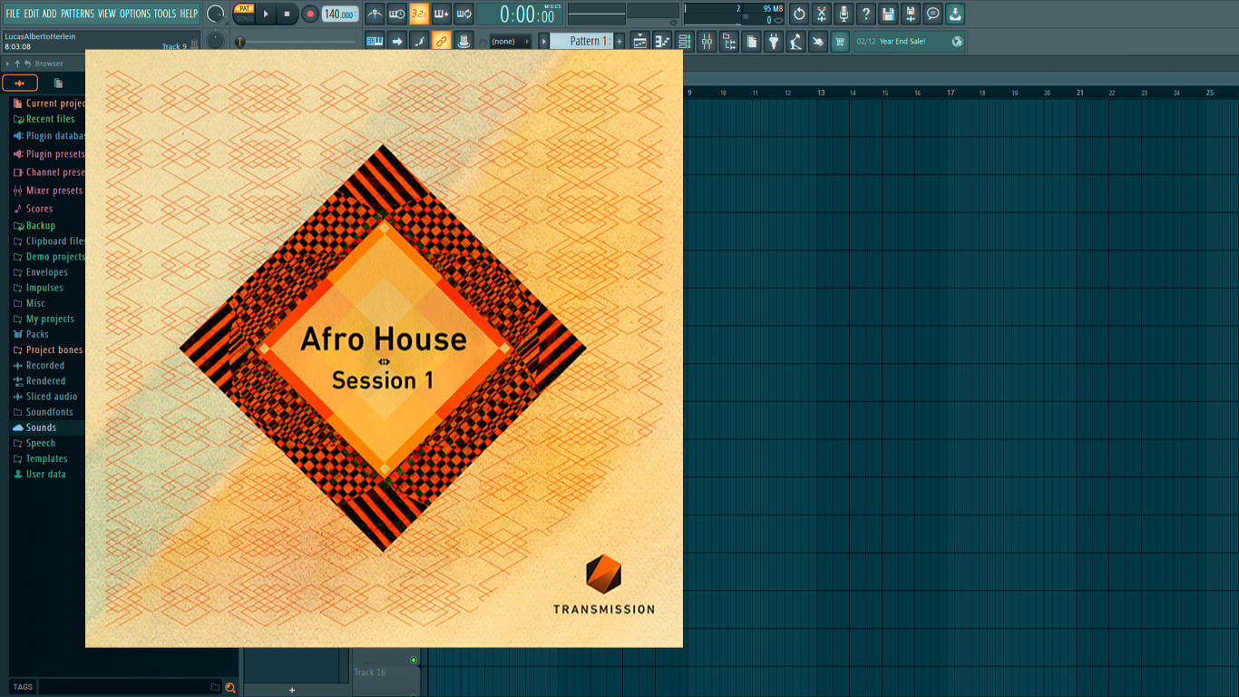Open the Mixer view icon
This screenshot has width=1239, height=697.
tap(707, 41)
